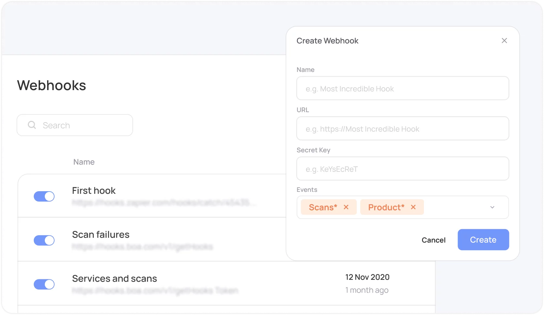
Task: Click the webhook Name input field
Action: coord(403,88)
